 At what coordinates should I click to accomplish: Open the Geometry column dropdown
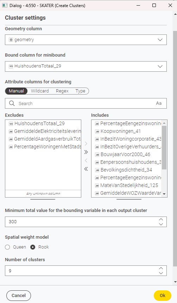pos(86,40)
